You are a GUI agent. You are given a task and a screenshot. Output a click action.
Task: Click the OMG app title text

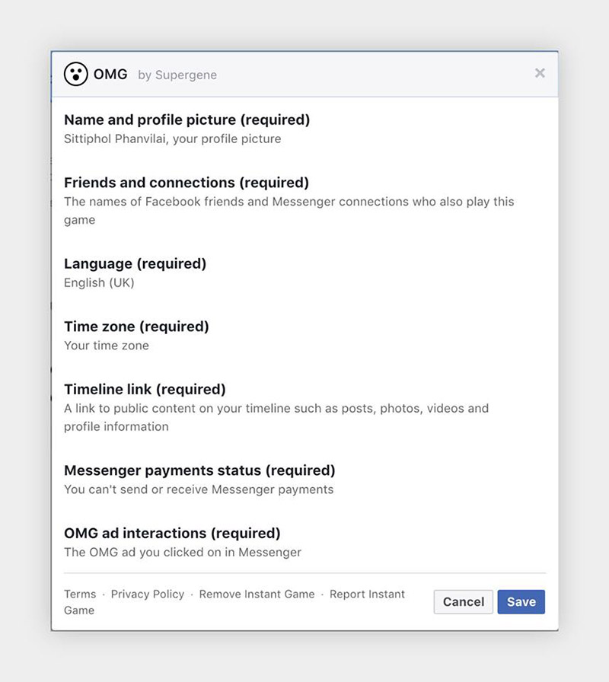point(110,75)
